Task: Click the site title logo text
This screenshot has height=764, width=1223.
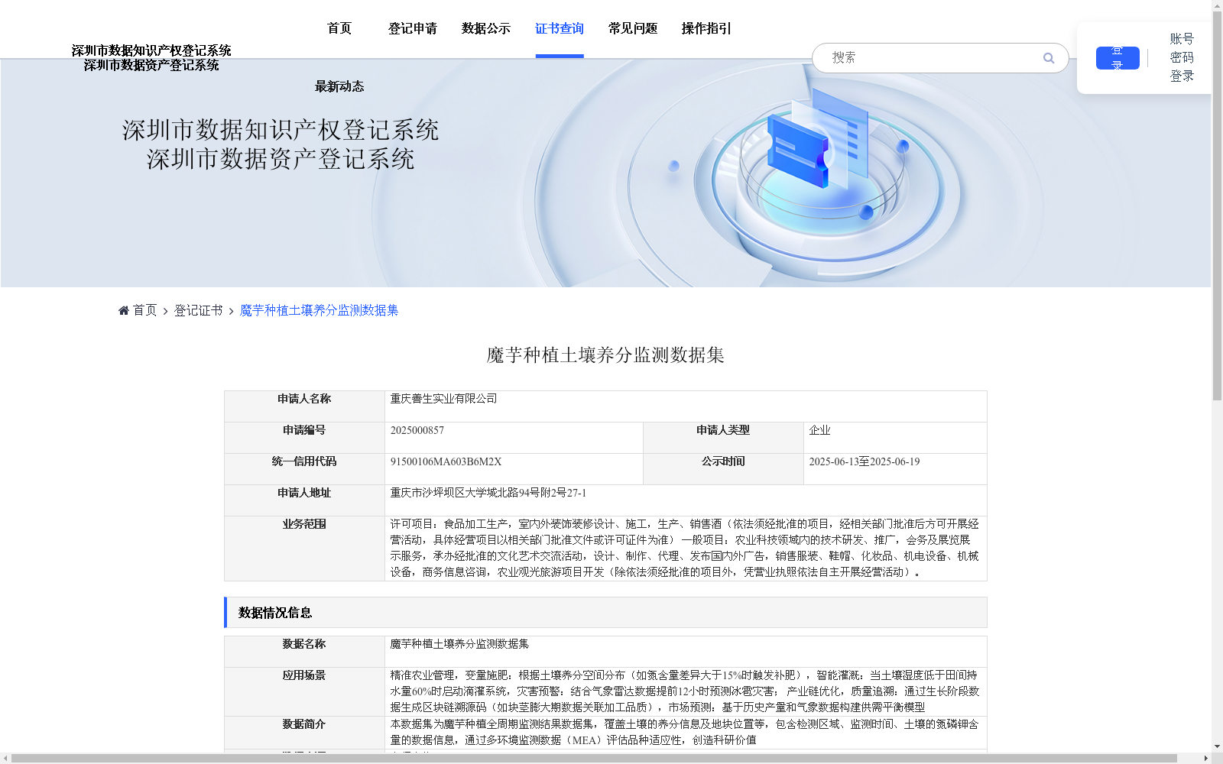Action: 151,58
